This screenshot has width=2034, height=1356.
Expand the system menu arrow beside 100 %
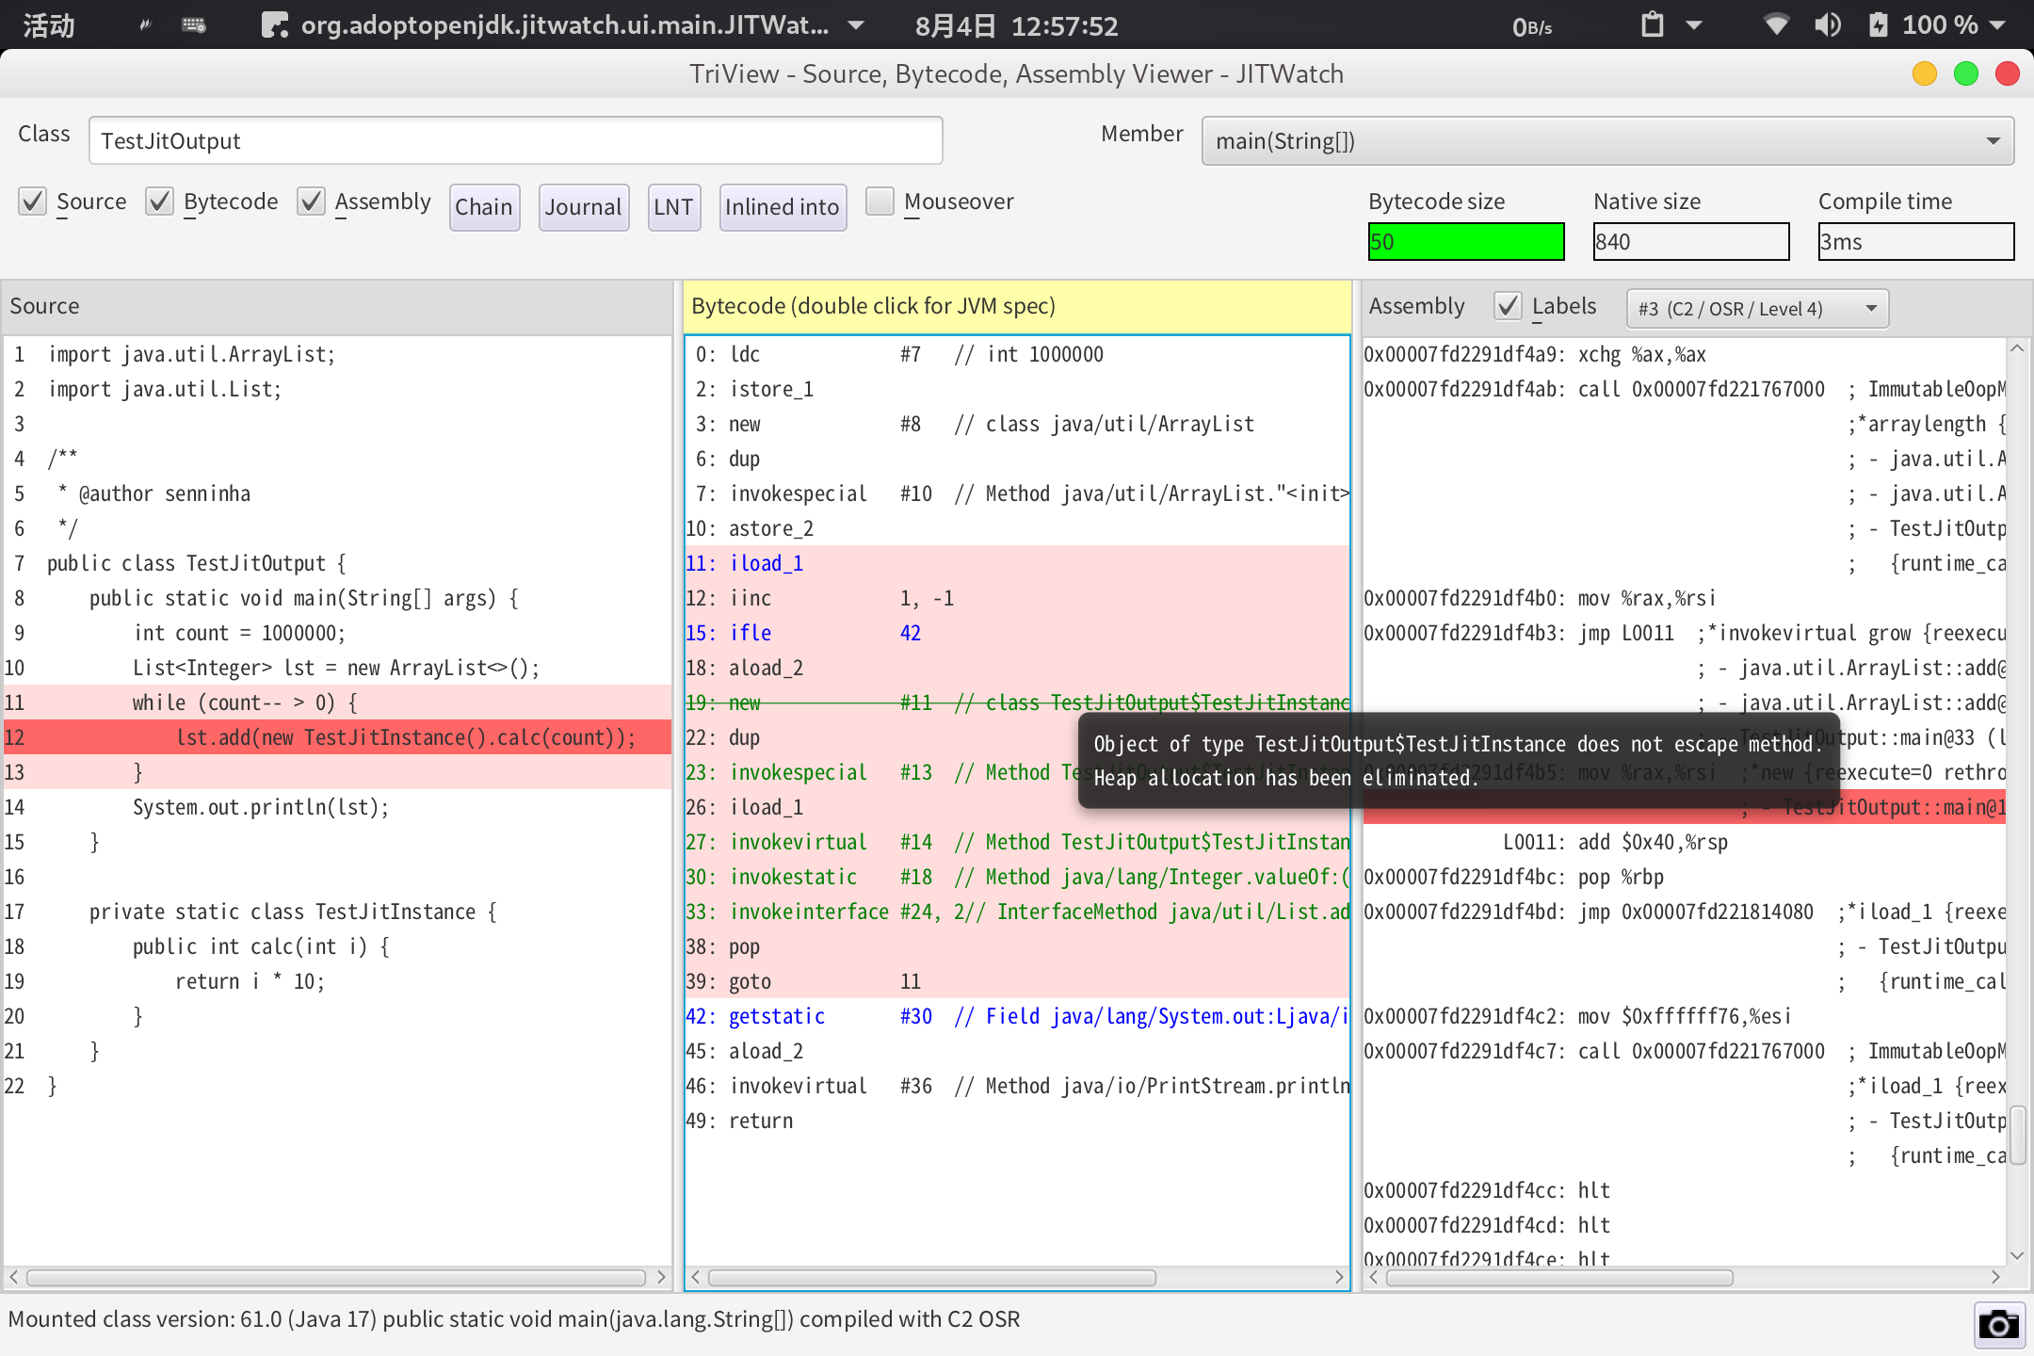[1998, 25]
